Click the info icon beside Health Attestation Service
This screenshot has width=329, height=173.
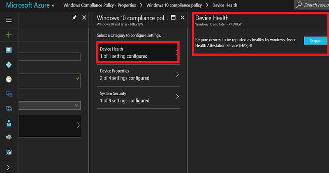pos(251,45)
